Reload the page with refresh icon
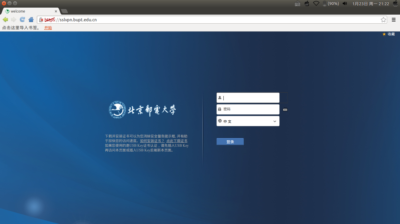400x224 pixels. click(22, 20)
